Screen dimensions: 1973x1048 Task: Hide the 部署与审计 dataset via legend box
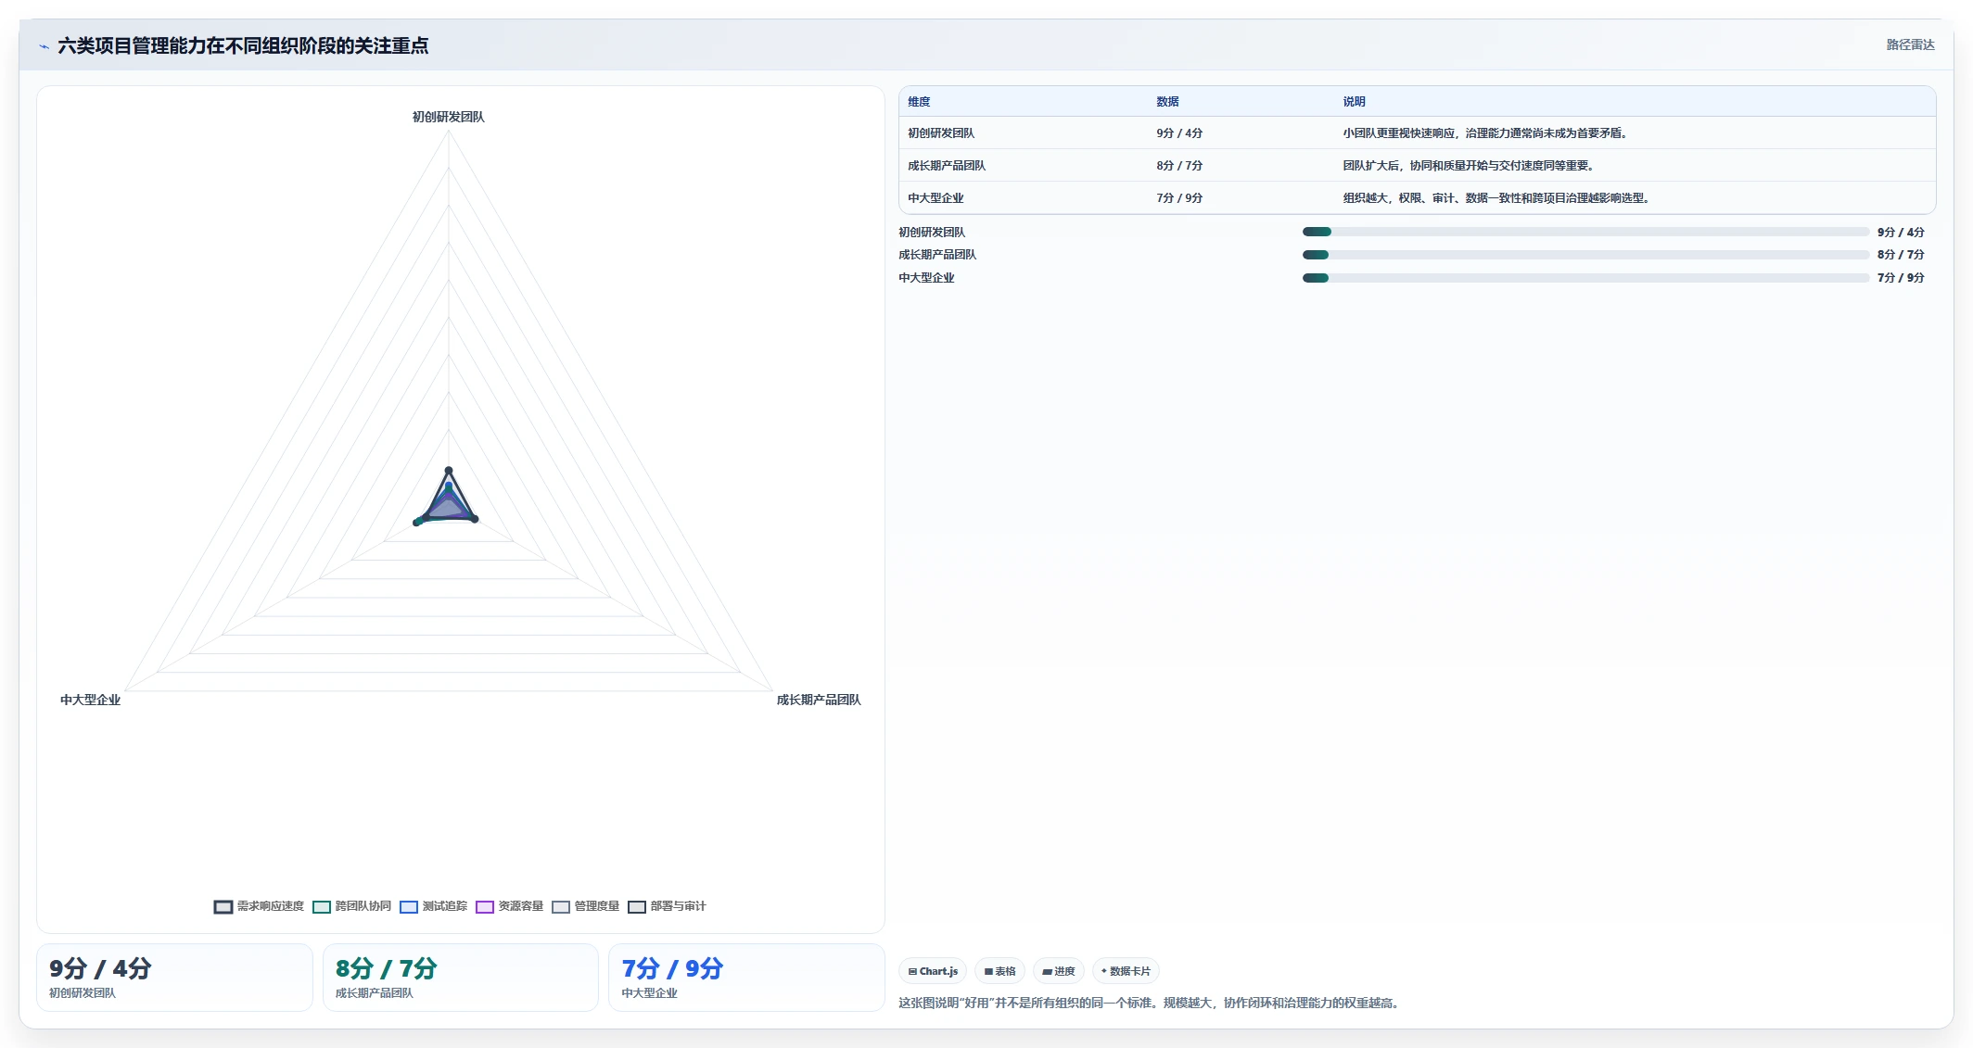click(637, 907)
